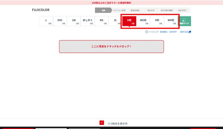Open the 日付印字 help link
This screenshot has height=129, width=223.
(173, 32)
